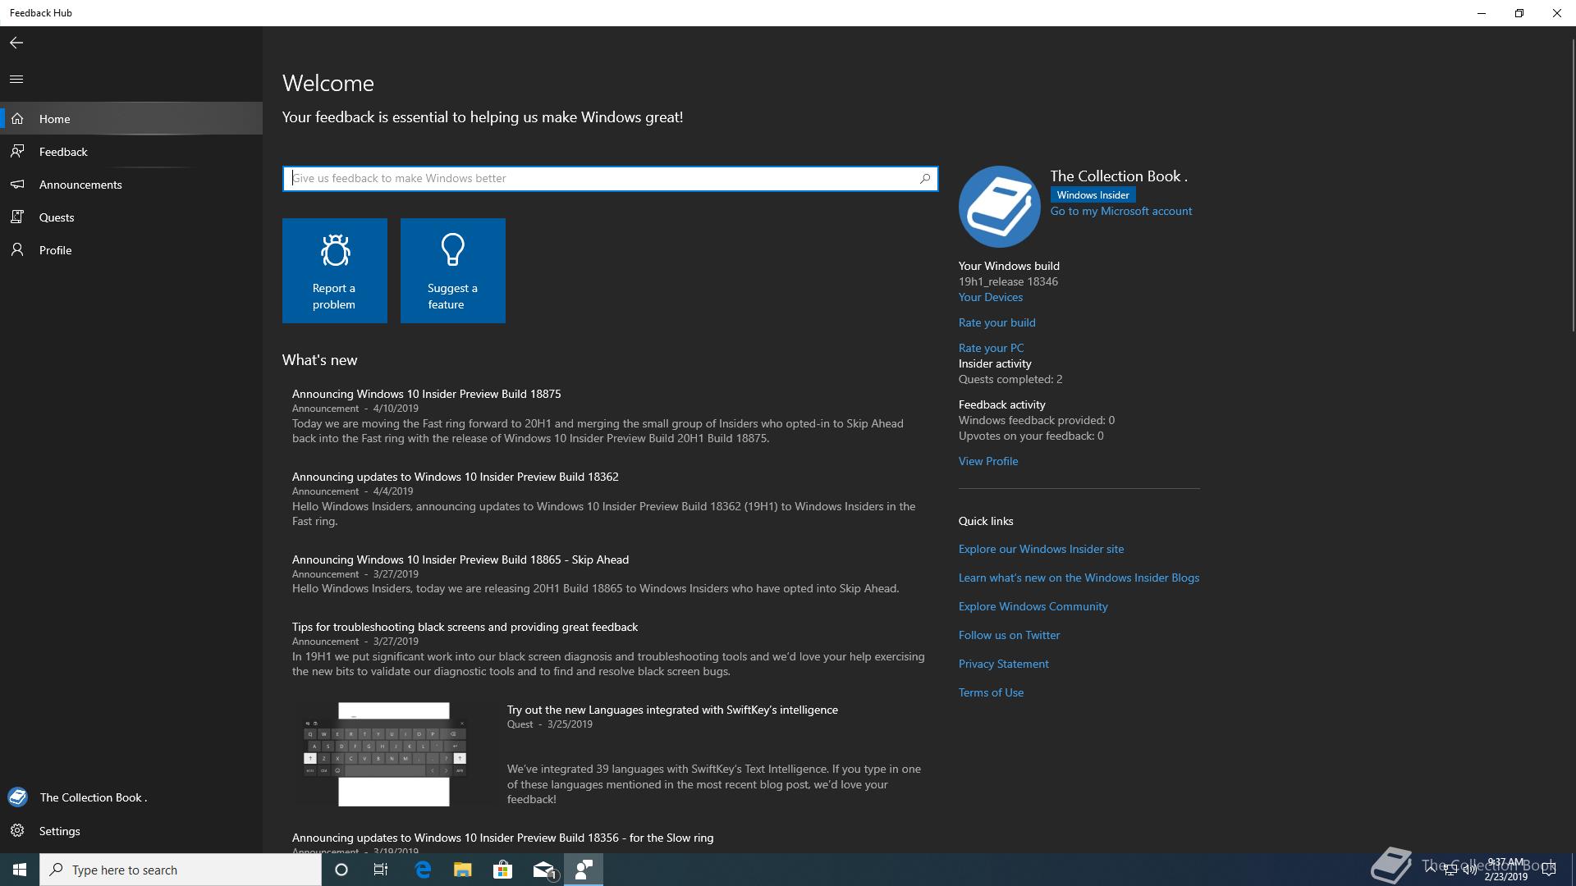This screenshot has height=886, width=1576.
Task: Open the Windows Start menu
Action: [20, 870]
